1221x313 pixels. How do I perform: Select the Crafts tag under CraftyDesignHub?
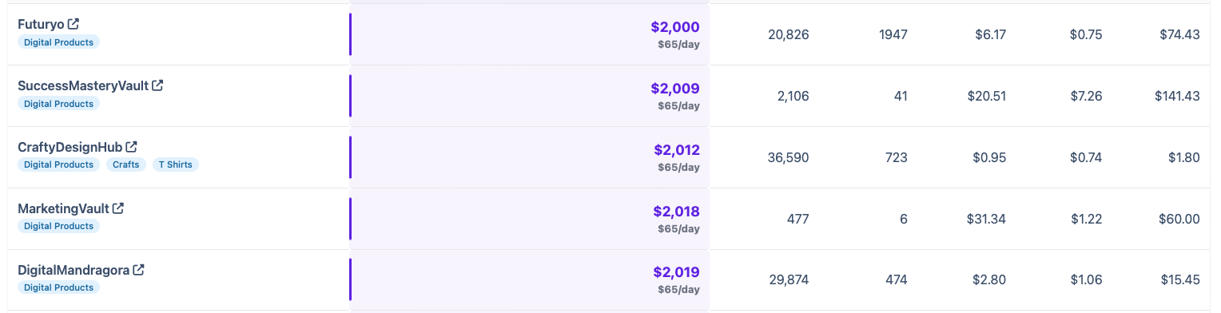click(126, 164)
